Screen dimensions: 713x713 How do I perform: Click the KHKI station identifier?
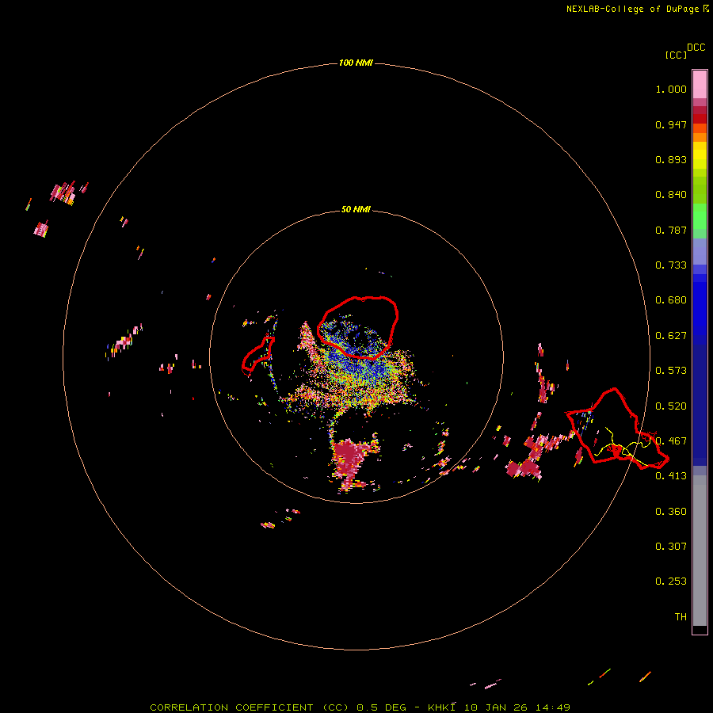click(x=441, y=707)
